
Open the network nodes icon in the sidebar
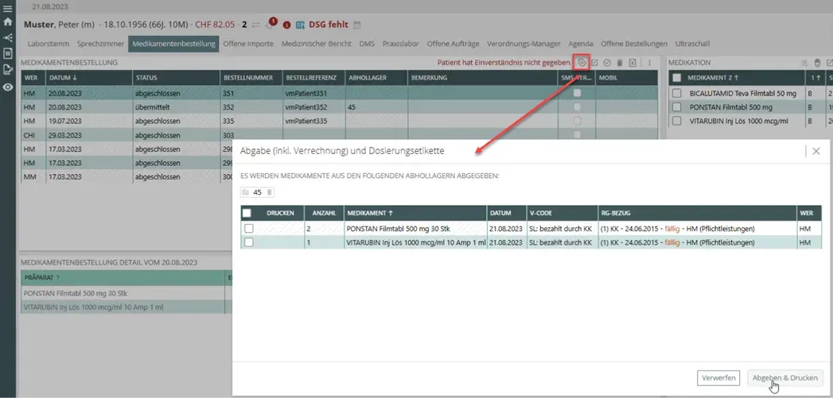(7, 37)
